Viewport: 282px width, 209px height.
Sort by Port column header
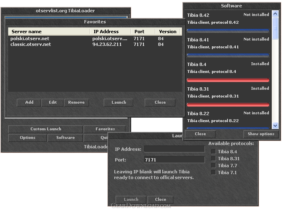point(143,32)
